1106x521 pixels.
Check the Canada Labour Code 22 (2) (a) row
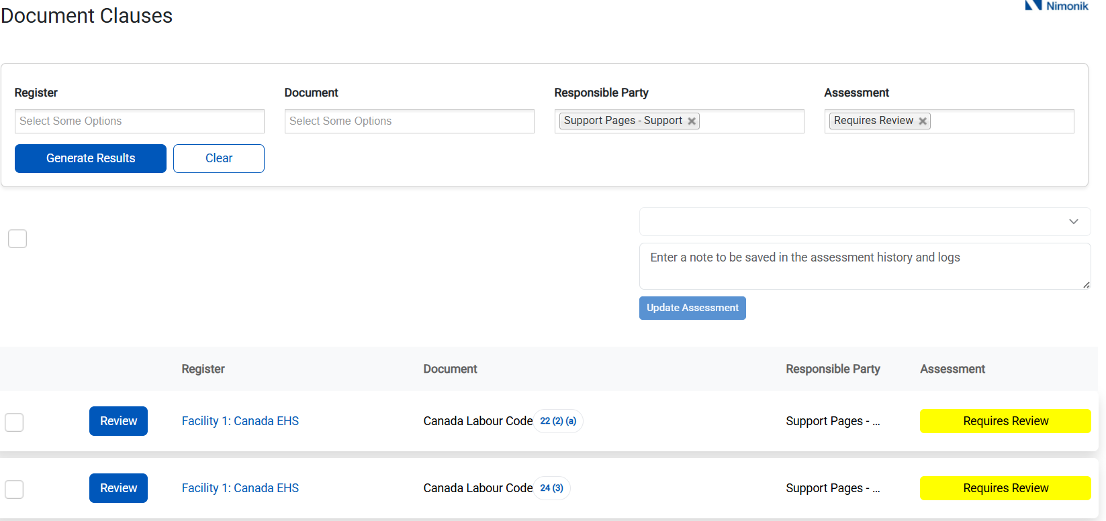pos(14,422)
